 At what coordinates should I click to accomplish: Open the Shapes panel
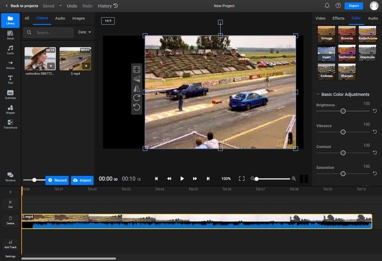coord(10,109)
